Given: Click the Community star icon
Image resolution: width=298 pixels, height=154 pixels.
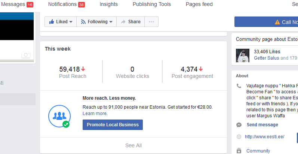Looking at the screenshot, I should [x=239, y=151].
